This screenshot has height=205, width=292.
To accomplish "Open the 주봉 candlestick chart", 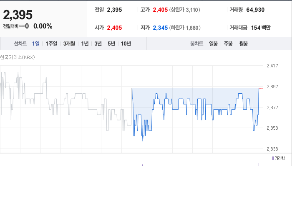I will click(228, 44).
